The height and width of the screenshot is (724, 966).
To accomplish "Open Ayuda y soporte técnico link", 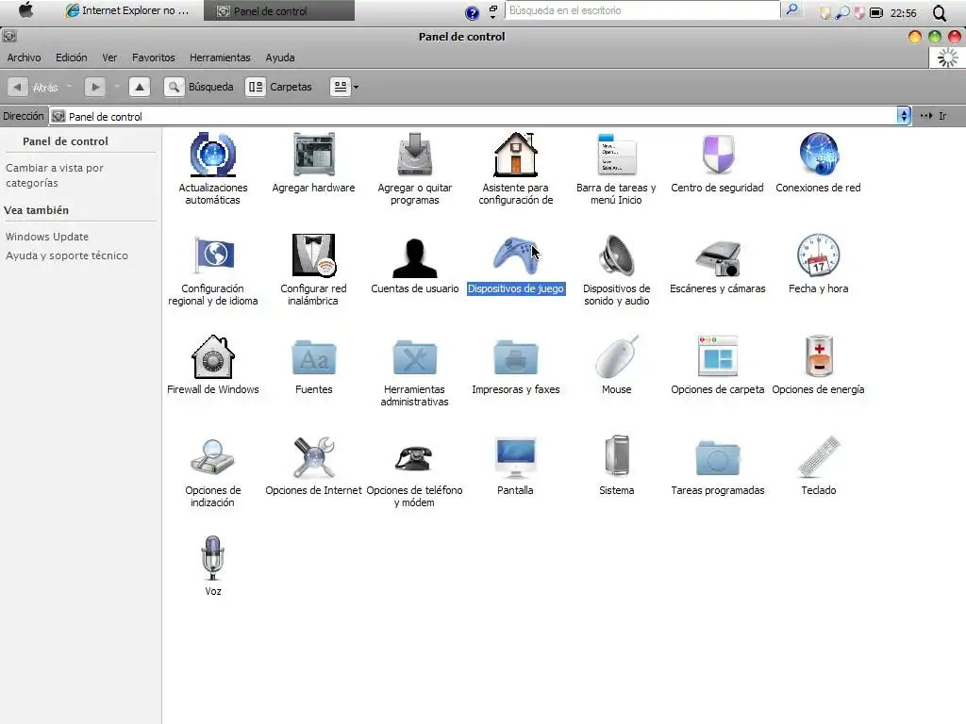I will [67, 255].
